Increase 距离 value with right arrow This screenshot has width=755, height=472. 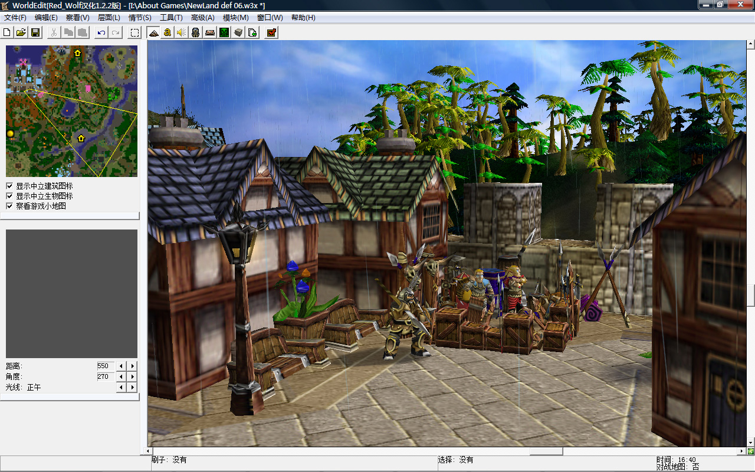click(x=132, y=366)
